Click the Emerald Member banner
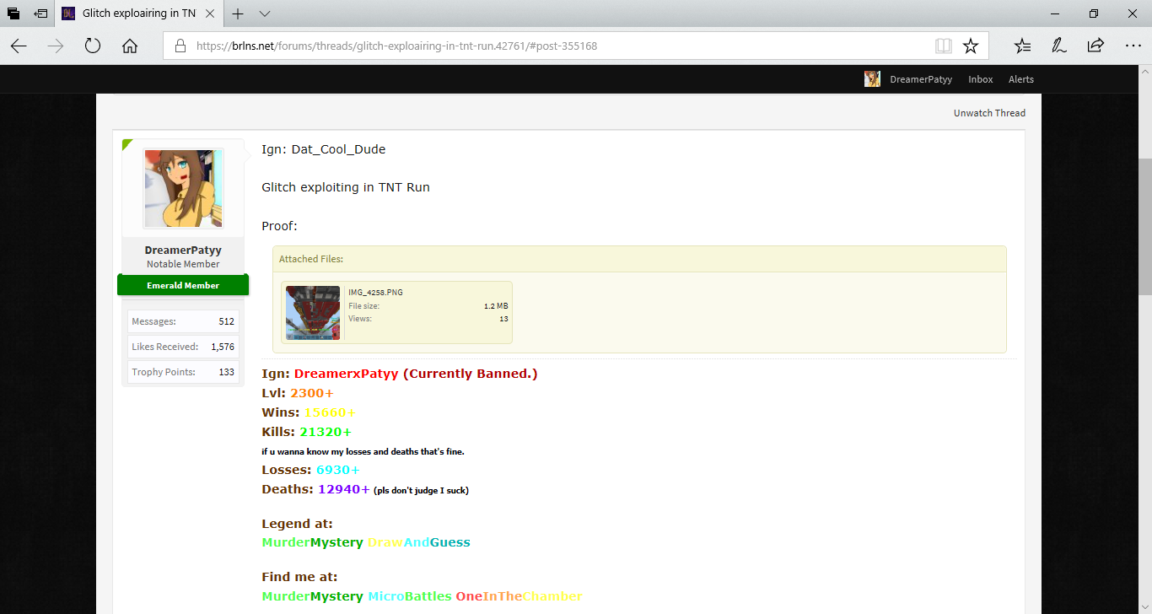 [x=183, y=285]
